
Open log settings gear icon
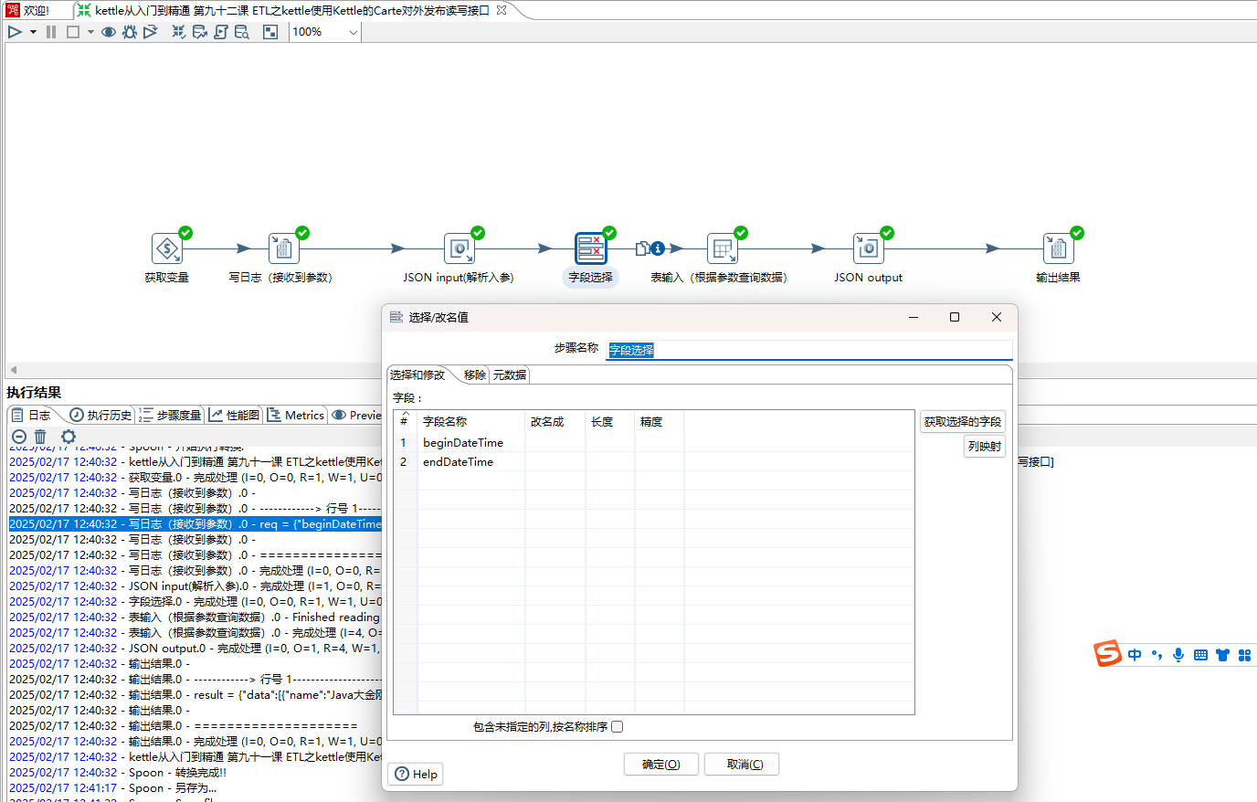click(x=69, y=437)
